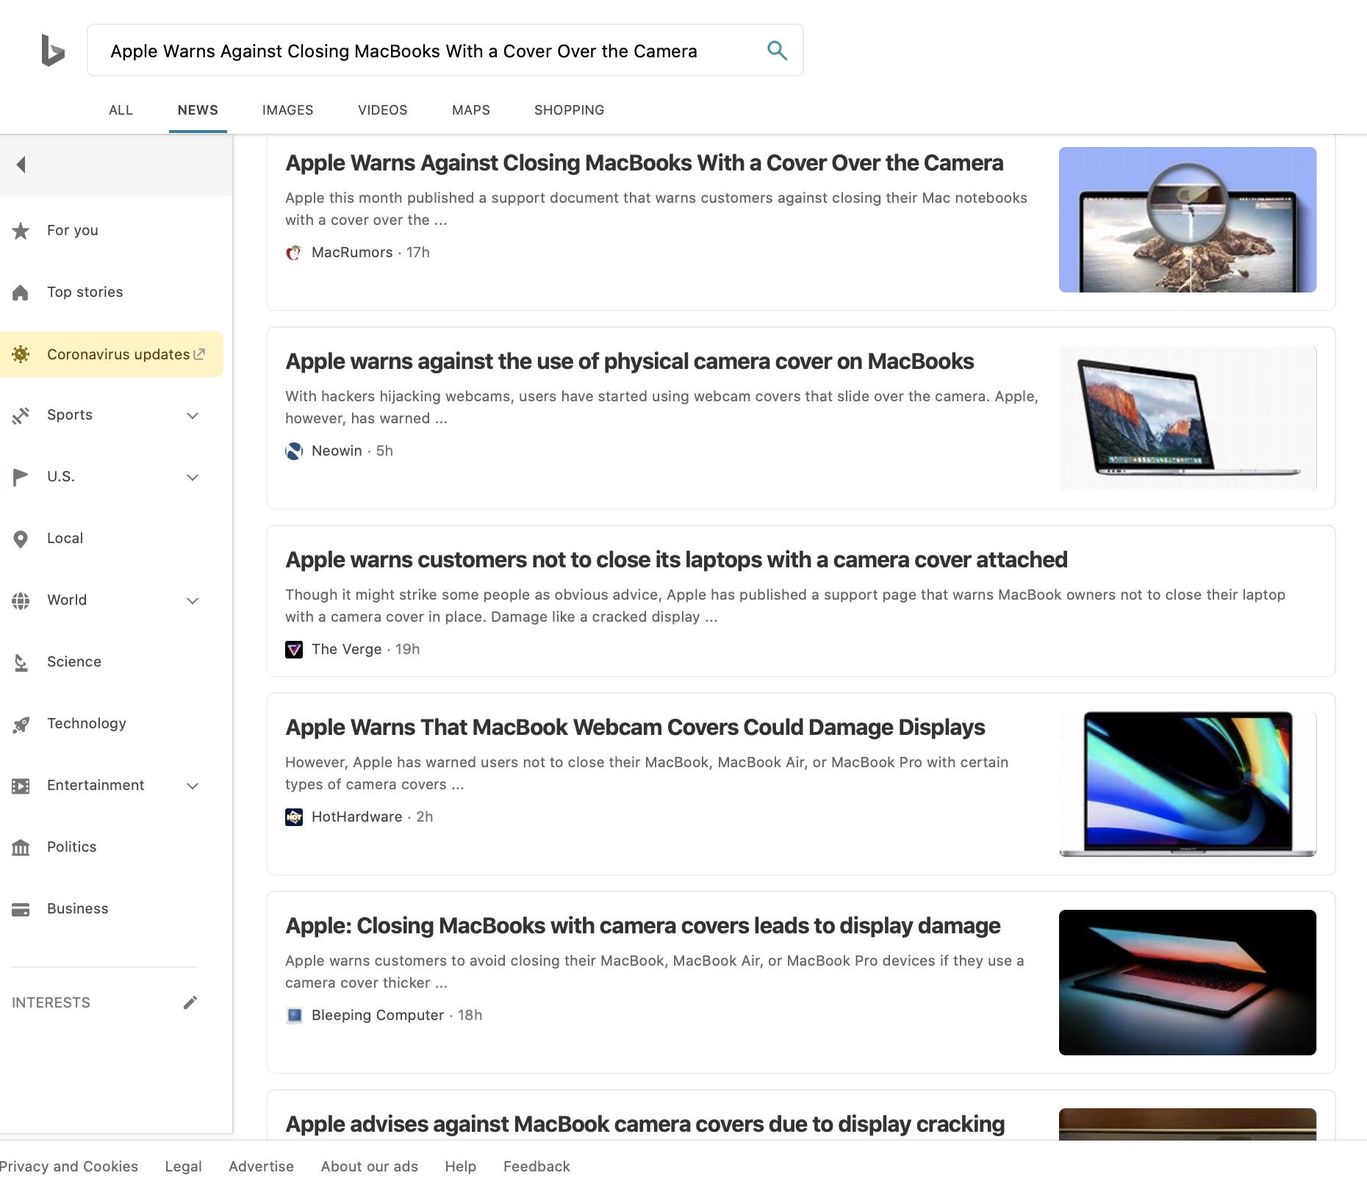
Task: Click the magnifying glass search icon
Action: [777, 50]
